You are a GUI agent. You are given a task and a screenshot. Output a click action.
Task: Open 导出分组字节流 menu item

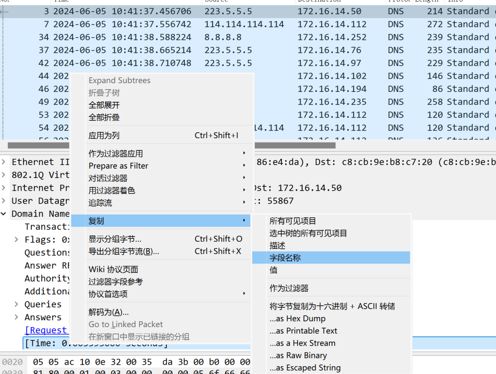tap(124, 251)
